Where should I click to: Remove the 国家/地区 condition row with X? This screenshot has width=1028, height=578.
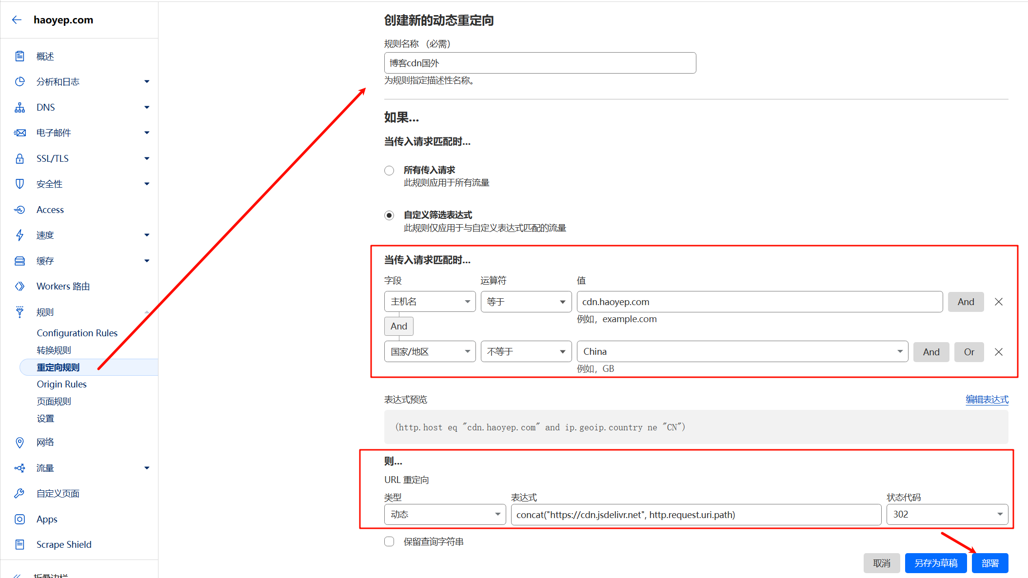(999, 352)
